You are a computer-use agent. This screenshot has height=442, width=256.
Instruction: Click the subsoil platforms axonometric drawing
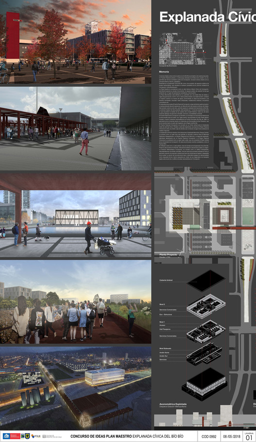204,354
